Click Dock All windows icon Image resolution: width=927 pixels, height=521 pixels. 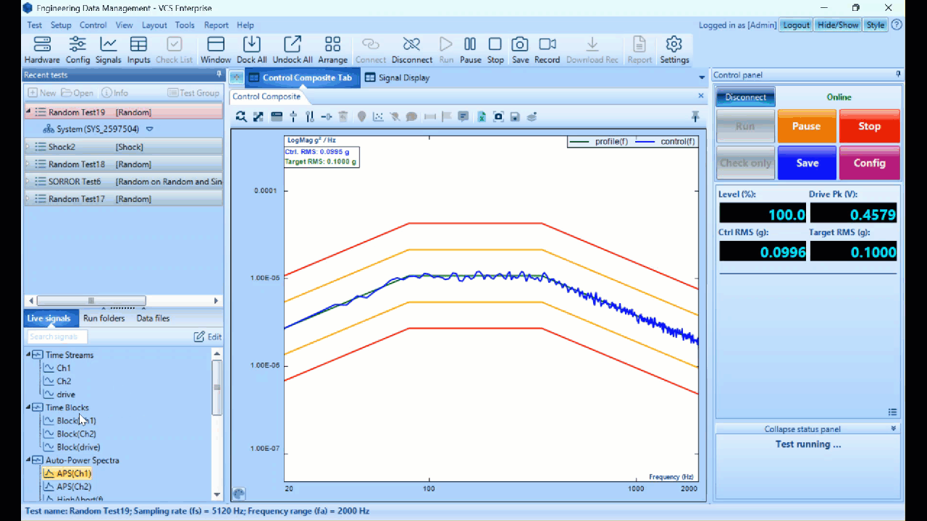point(251,45)
